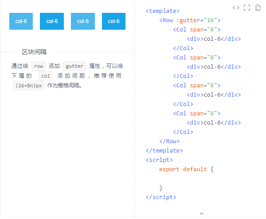The height and width of the screenshot is (219, 266).
Task: Click the opening <template> code line
Action: (x=163, y=11)
